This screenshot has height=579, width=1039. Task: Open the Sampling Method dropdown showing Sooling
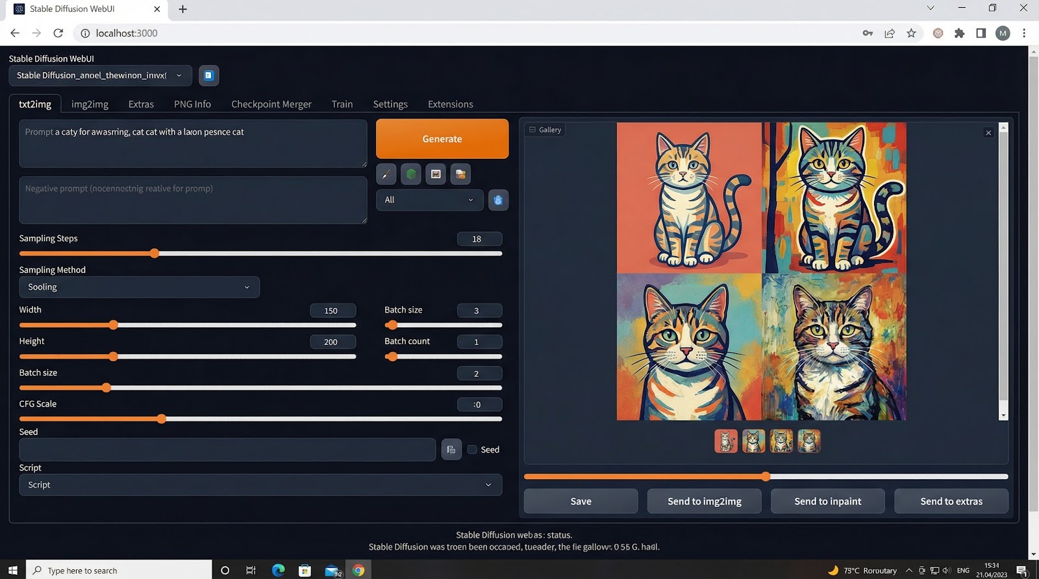click(139, 287)
